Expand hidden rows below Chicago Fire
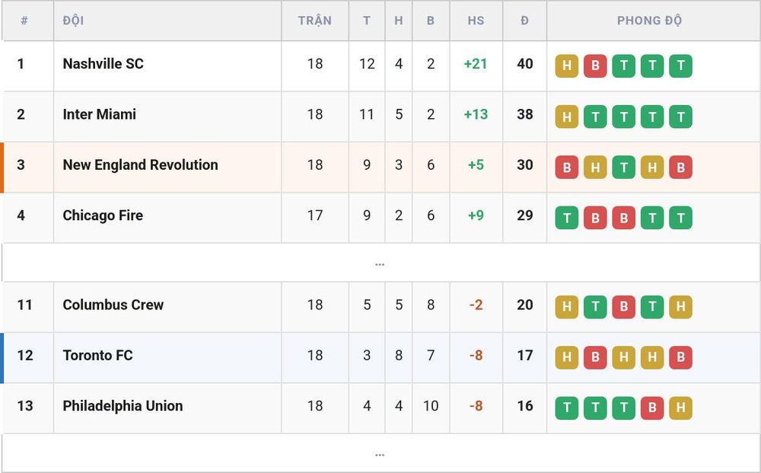This screenshot has height=473, width=761. click(x=380, y=263)
